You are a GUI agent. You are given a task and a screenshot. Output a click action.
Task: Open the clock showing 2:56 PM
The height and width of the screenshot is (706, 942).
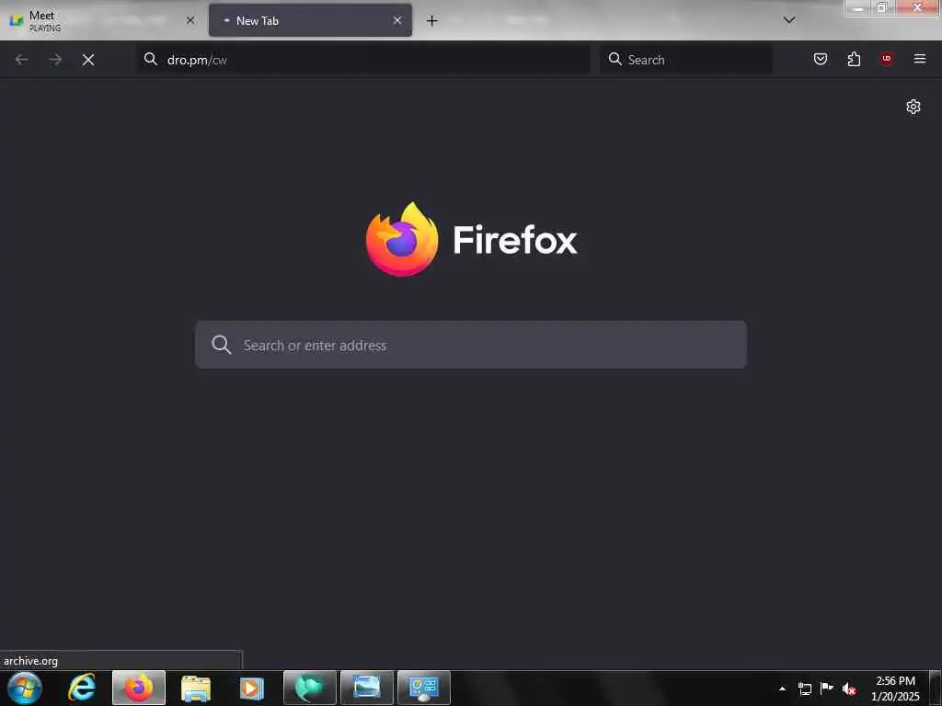point(895,689)
